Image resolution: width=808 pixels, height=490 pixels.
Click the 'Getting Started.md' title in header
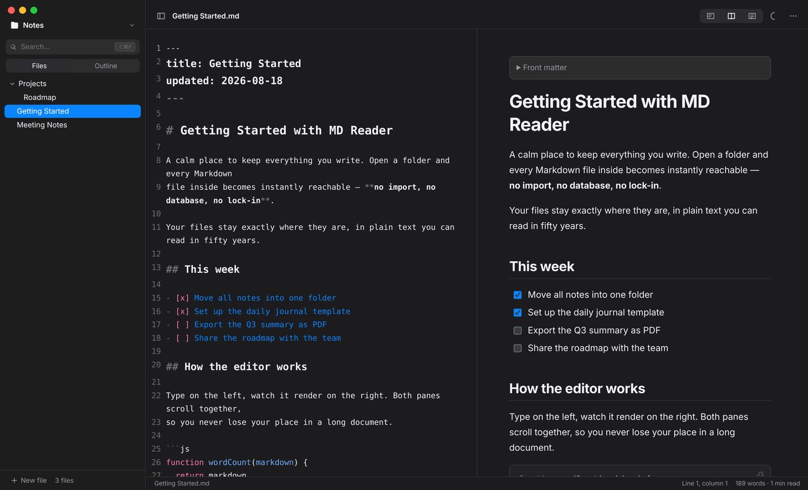click(x=205, y=16)
